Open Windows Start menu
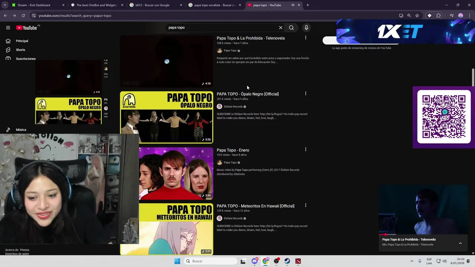The height and width of the screenshot is (267, 475). [177, 261]
